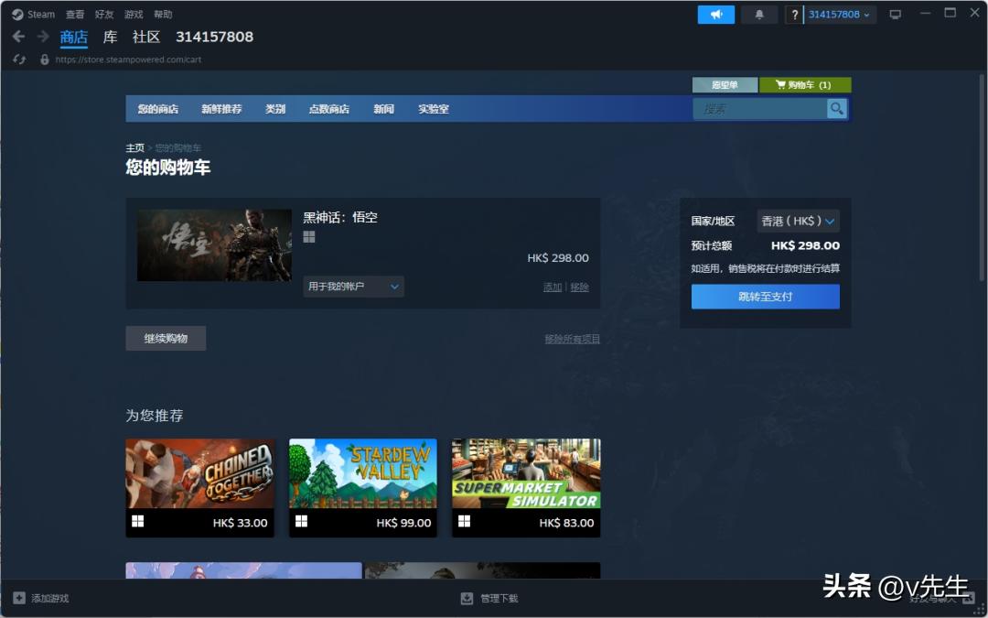Click the Windows icon on Chained Together card
Viewport: 988px width, 618px height.
137,521
